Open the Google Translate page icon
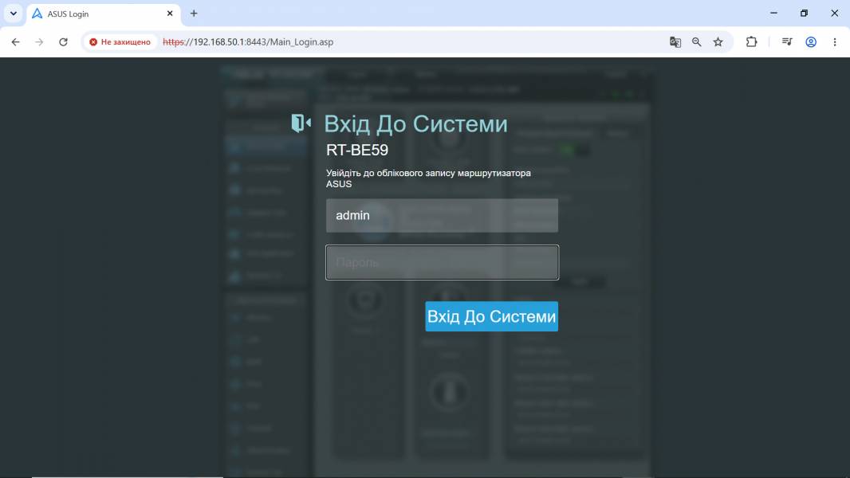This screenshot has width=850, height=478. pos(675,41)
